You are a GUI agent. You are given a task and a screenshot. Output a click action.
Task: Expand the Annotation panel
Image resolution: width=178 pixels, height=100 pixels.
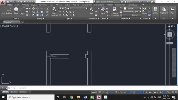pos(94,19)
